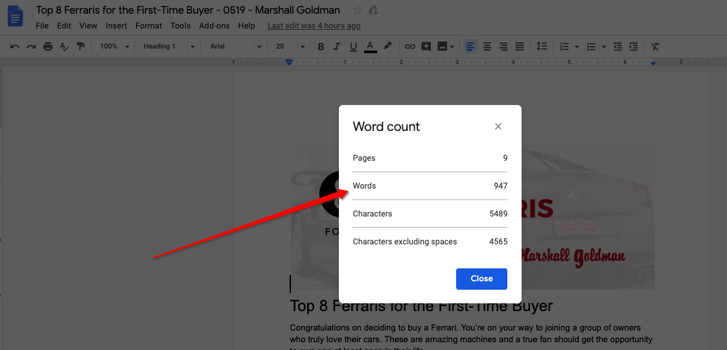This screenshot has height=350, width=727.
Task: Click the Google Docs home icon
Action: tap(16, 16)
